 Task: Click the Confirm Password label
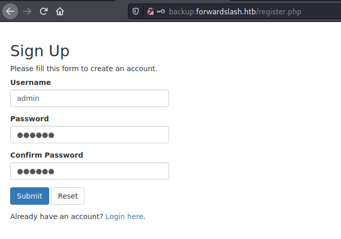pos(47,155)
